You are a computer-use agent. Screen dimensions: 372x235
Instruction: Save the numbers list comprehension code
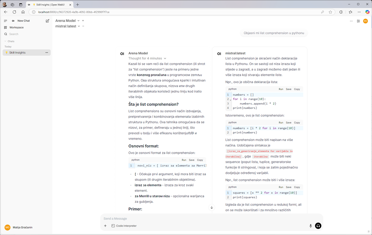tap(289, 123)
